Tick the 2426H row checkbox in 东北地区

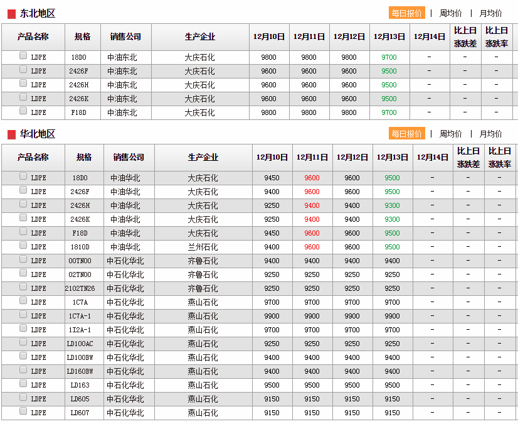tap(23, 83)
